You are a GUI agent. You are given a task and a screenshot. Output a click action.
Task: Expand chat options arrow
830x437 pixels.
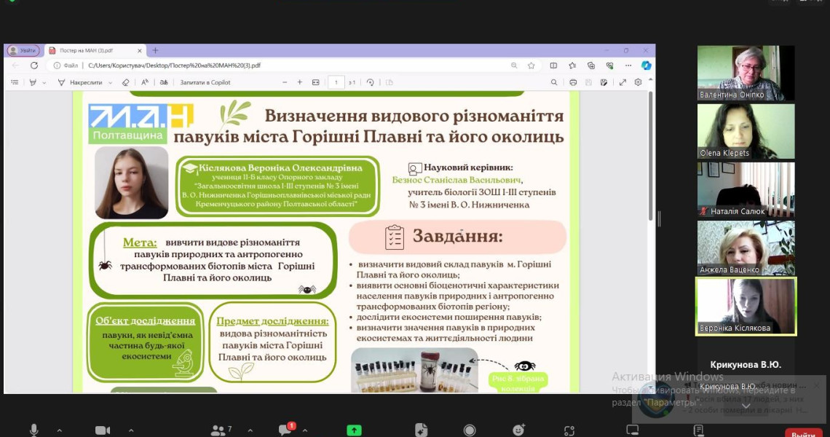point(305,430)
